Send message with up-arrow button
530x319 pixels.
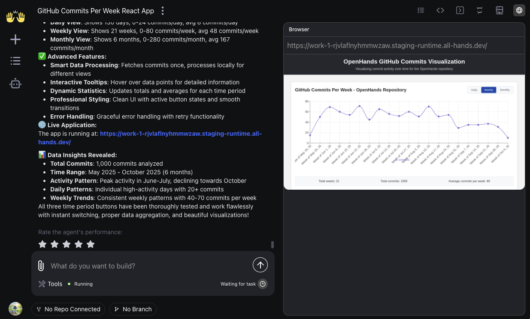pyautogui.click(x=260, y=265)
